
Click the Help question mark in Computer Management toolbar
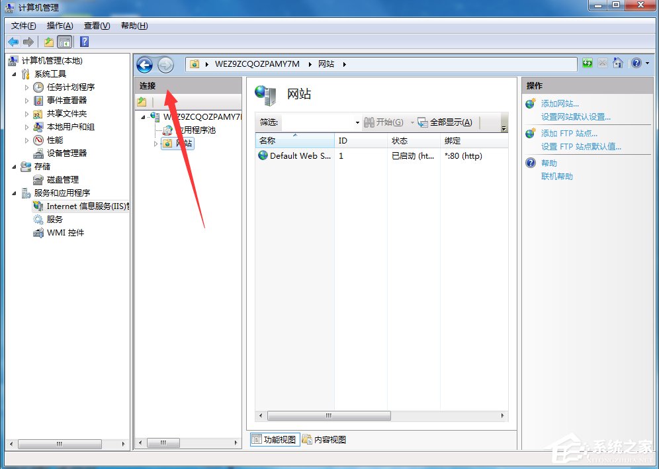coord(83,41)
